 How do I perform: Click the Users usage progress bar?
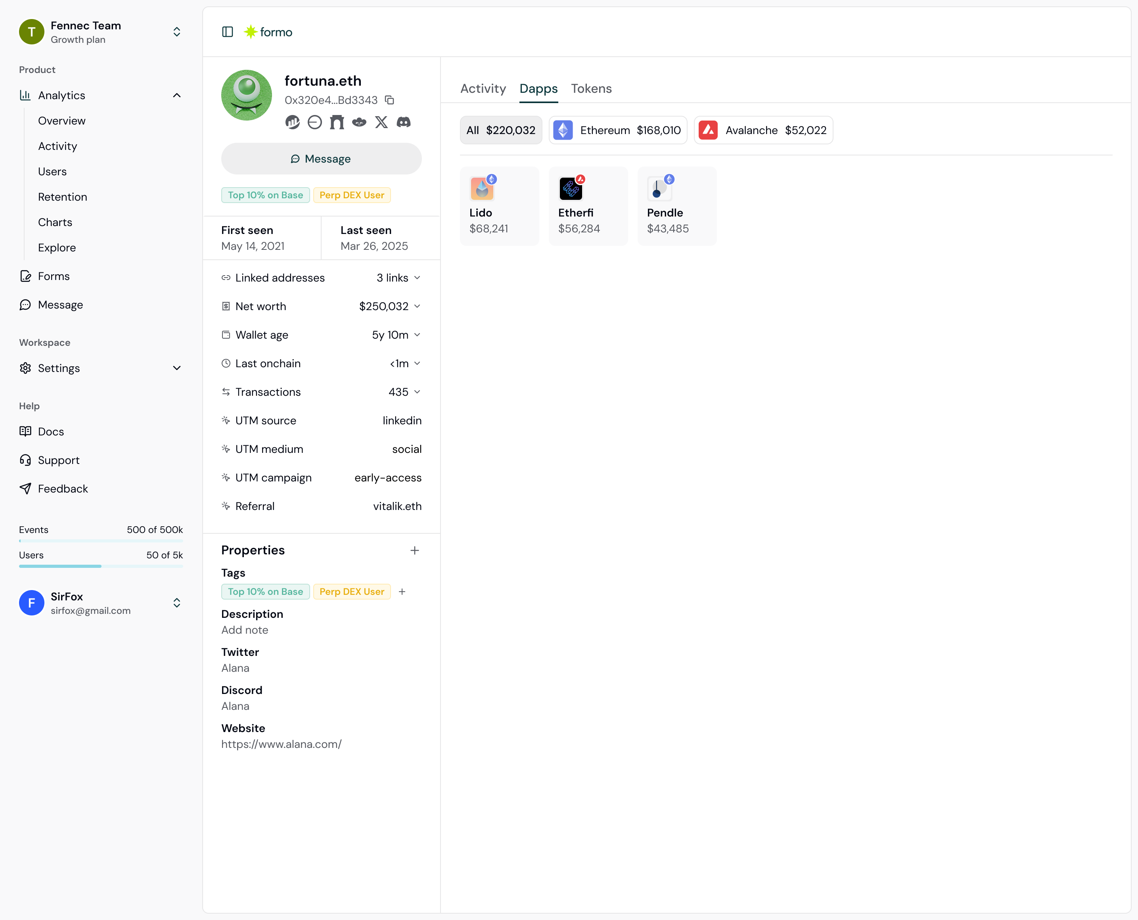[x=101, y=566]
